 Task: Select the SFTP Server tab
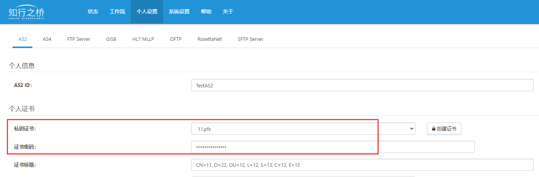tap(250, 39)
